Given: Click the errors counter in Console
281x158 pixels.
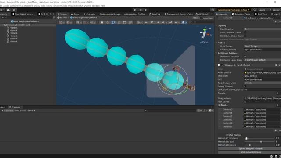Looking at the screenshot, I should [x=211, y=111].
